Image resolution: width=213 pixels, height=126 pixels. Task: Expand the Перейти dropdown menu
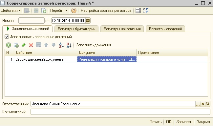[x=59, y=10]
